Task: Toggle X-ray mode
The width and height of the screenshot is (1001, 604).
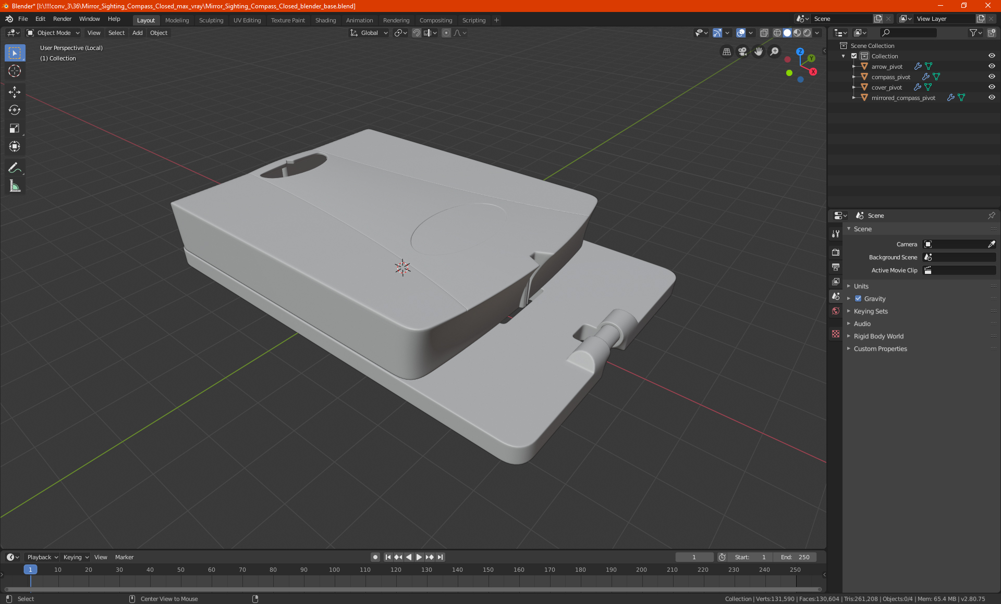Action: point(764,33)
